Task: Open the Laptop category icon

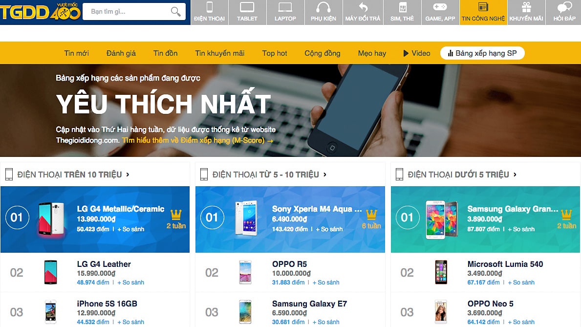Action: [285, 8]
